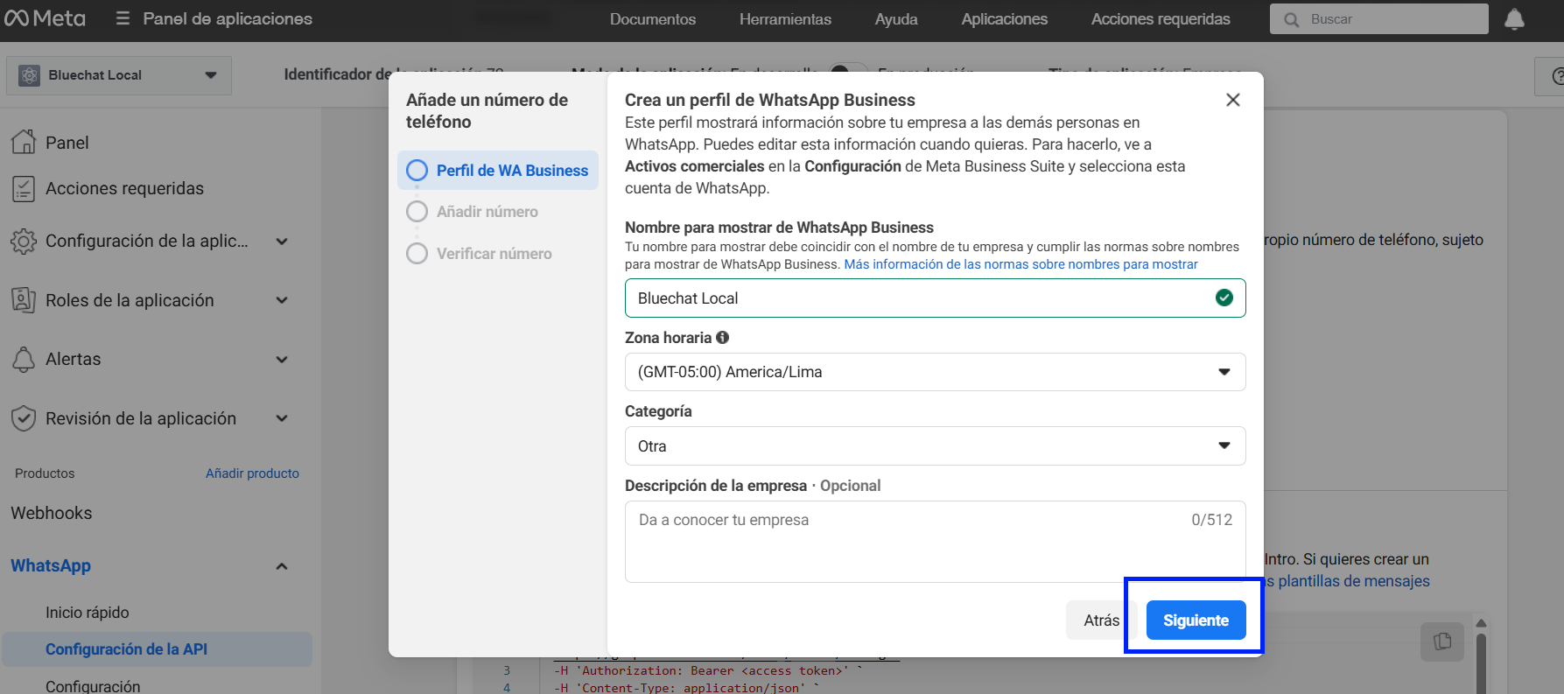Open the link about display name rules

point(1020,264)
